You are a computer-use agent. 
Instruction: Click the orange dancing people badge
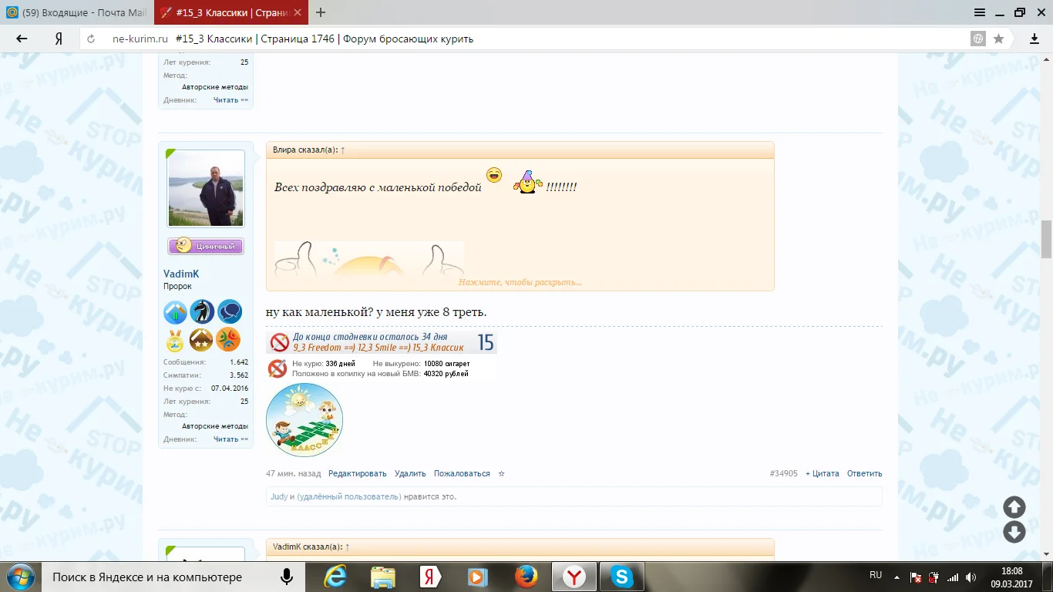228,339
